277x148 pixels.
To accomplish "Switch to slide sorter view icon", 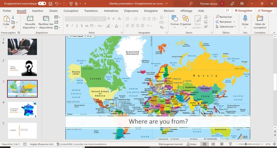I will click(213, 144).
